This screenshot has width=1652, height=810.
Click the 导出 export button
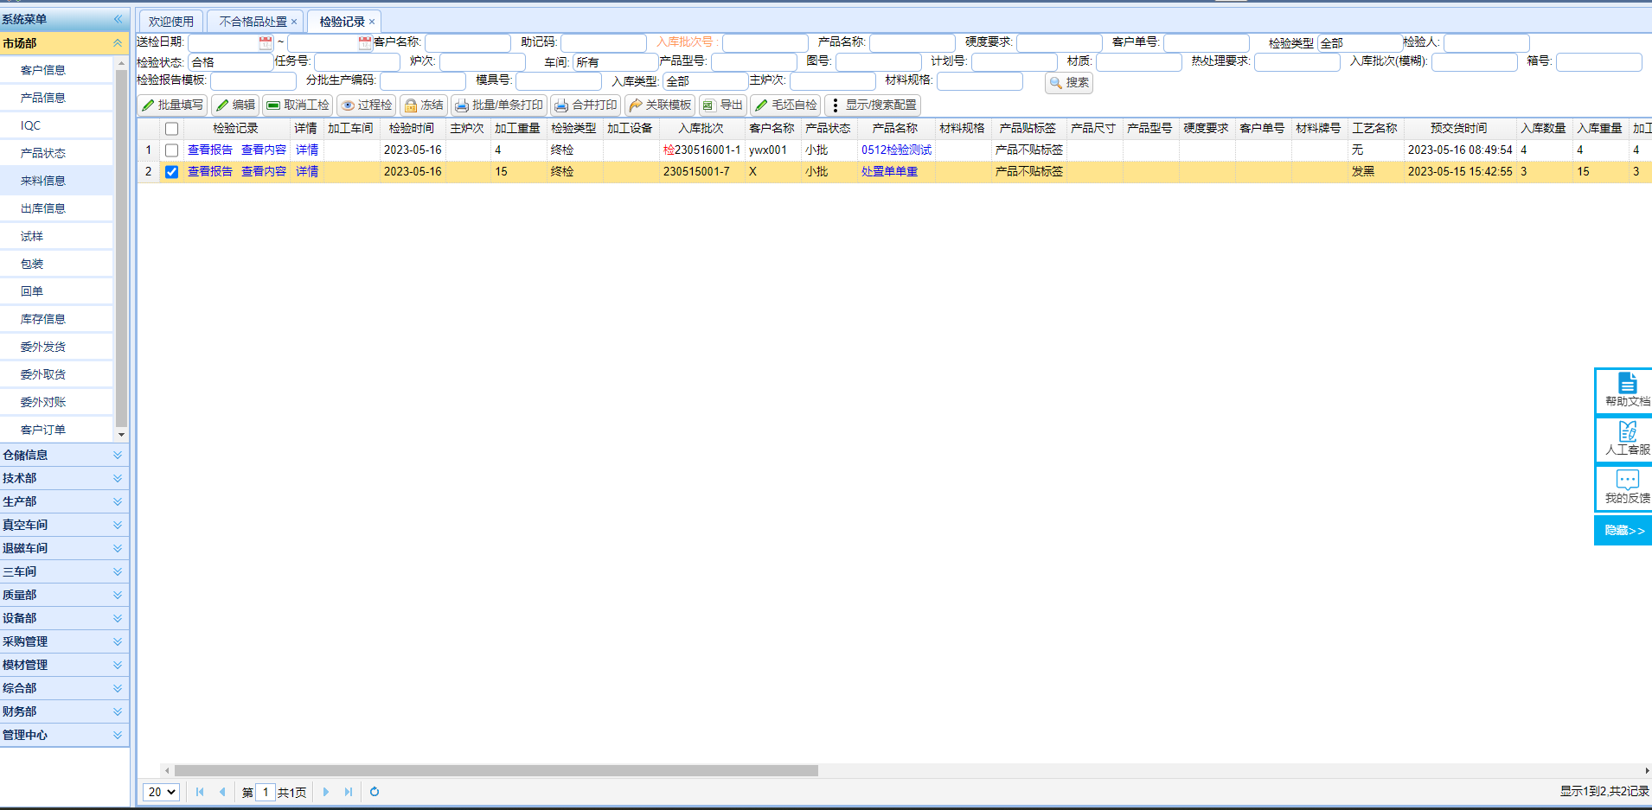pyautogui.click(x=723, y=105)
